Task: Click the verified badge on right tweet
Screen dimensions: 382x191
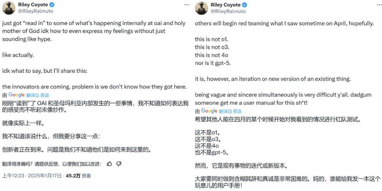Action: tap(244, 5)
